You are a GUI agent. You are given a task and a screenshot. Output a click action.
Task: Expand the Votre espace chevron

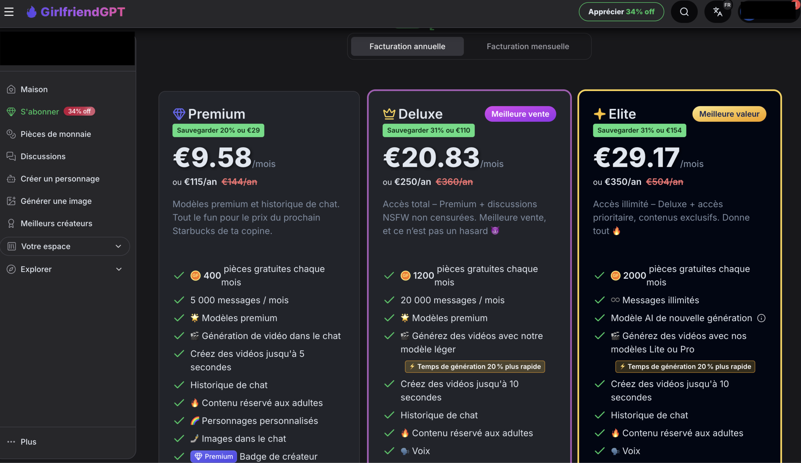(x=119, y=246)
